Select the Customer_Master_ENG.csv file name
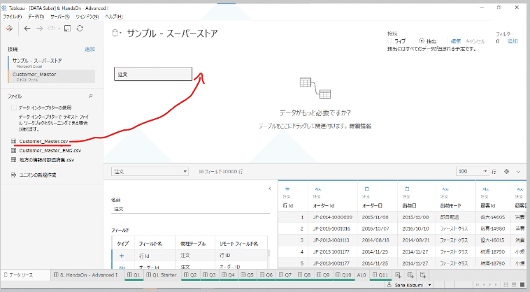The width and height of the screenshot is (530, 292). [50, 151]
